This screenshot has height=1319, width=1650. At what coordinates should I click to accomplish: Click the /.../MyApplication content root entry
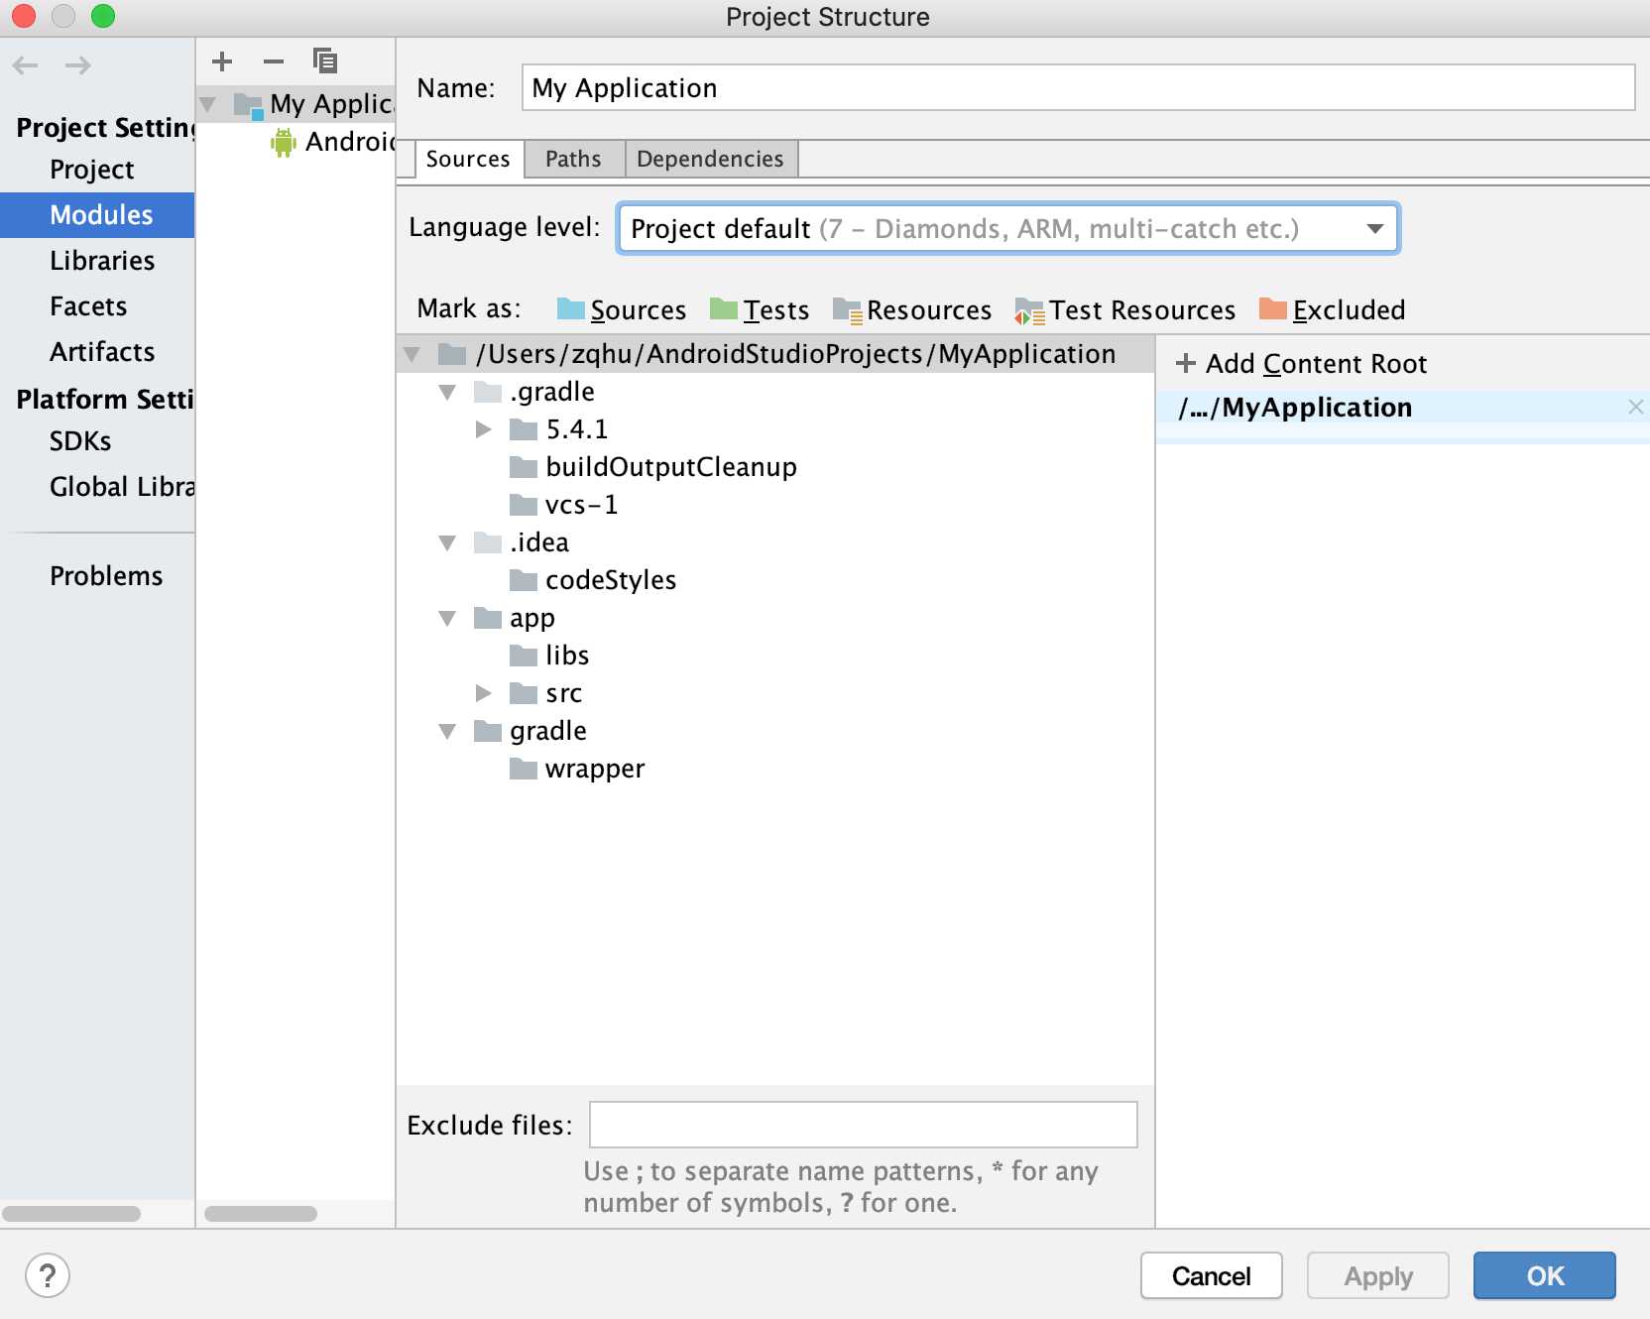[1294, 408]
